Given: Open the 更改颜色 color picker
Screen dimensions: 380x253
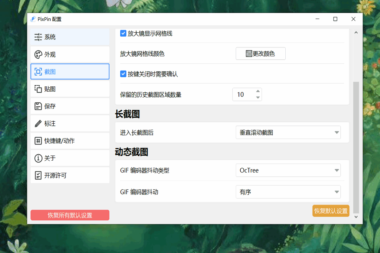Looking at the screenshot, I should 260,53.
